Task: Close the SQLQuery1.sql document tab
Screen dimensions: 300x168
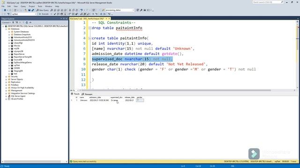Action: pyautogui.click(x=109, y=19)
